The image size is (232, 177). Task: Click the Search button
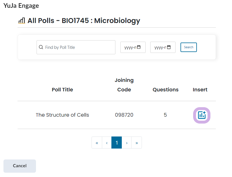click(x=189, y=47)
